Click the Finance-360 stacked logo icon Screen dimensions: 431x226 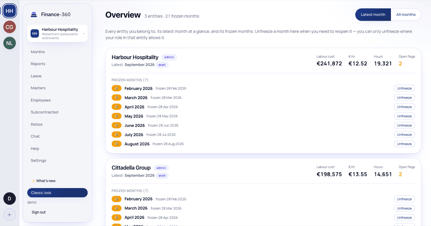34,14
